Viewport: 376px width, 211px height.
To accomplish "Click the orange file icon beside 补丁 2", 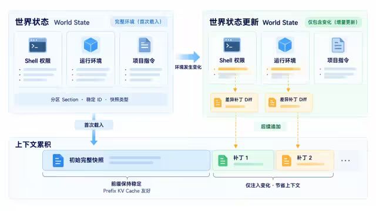I will 286,161.
